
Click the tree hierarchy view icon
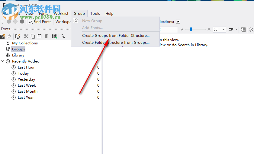pos(63,36)
